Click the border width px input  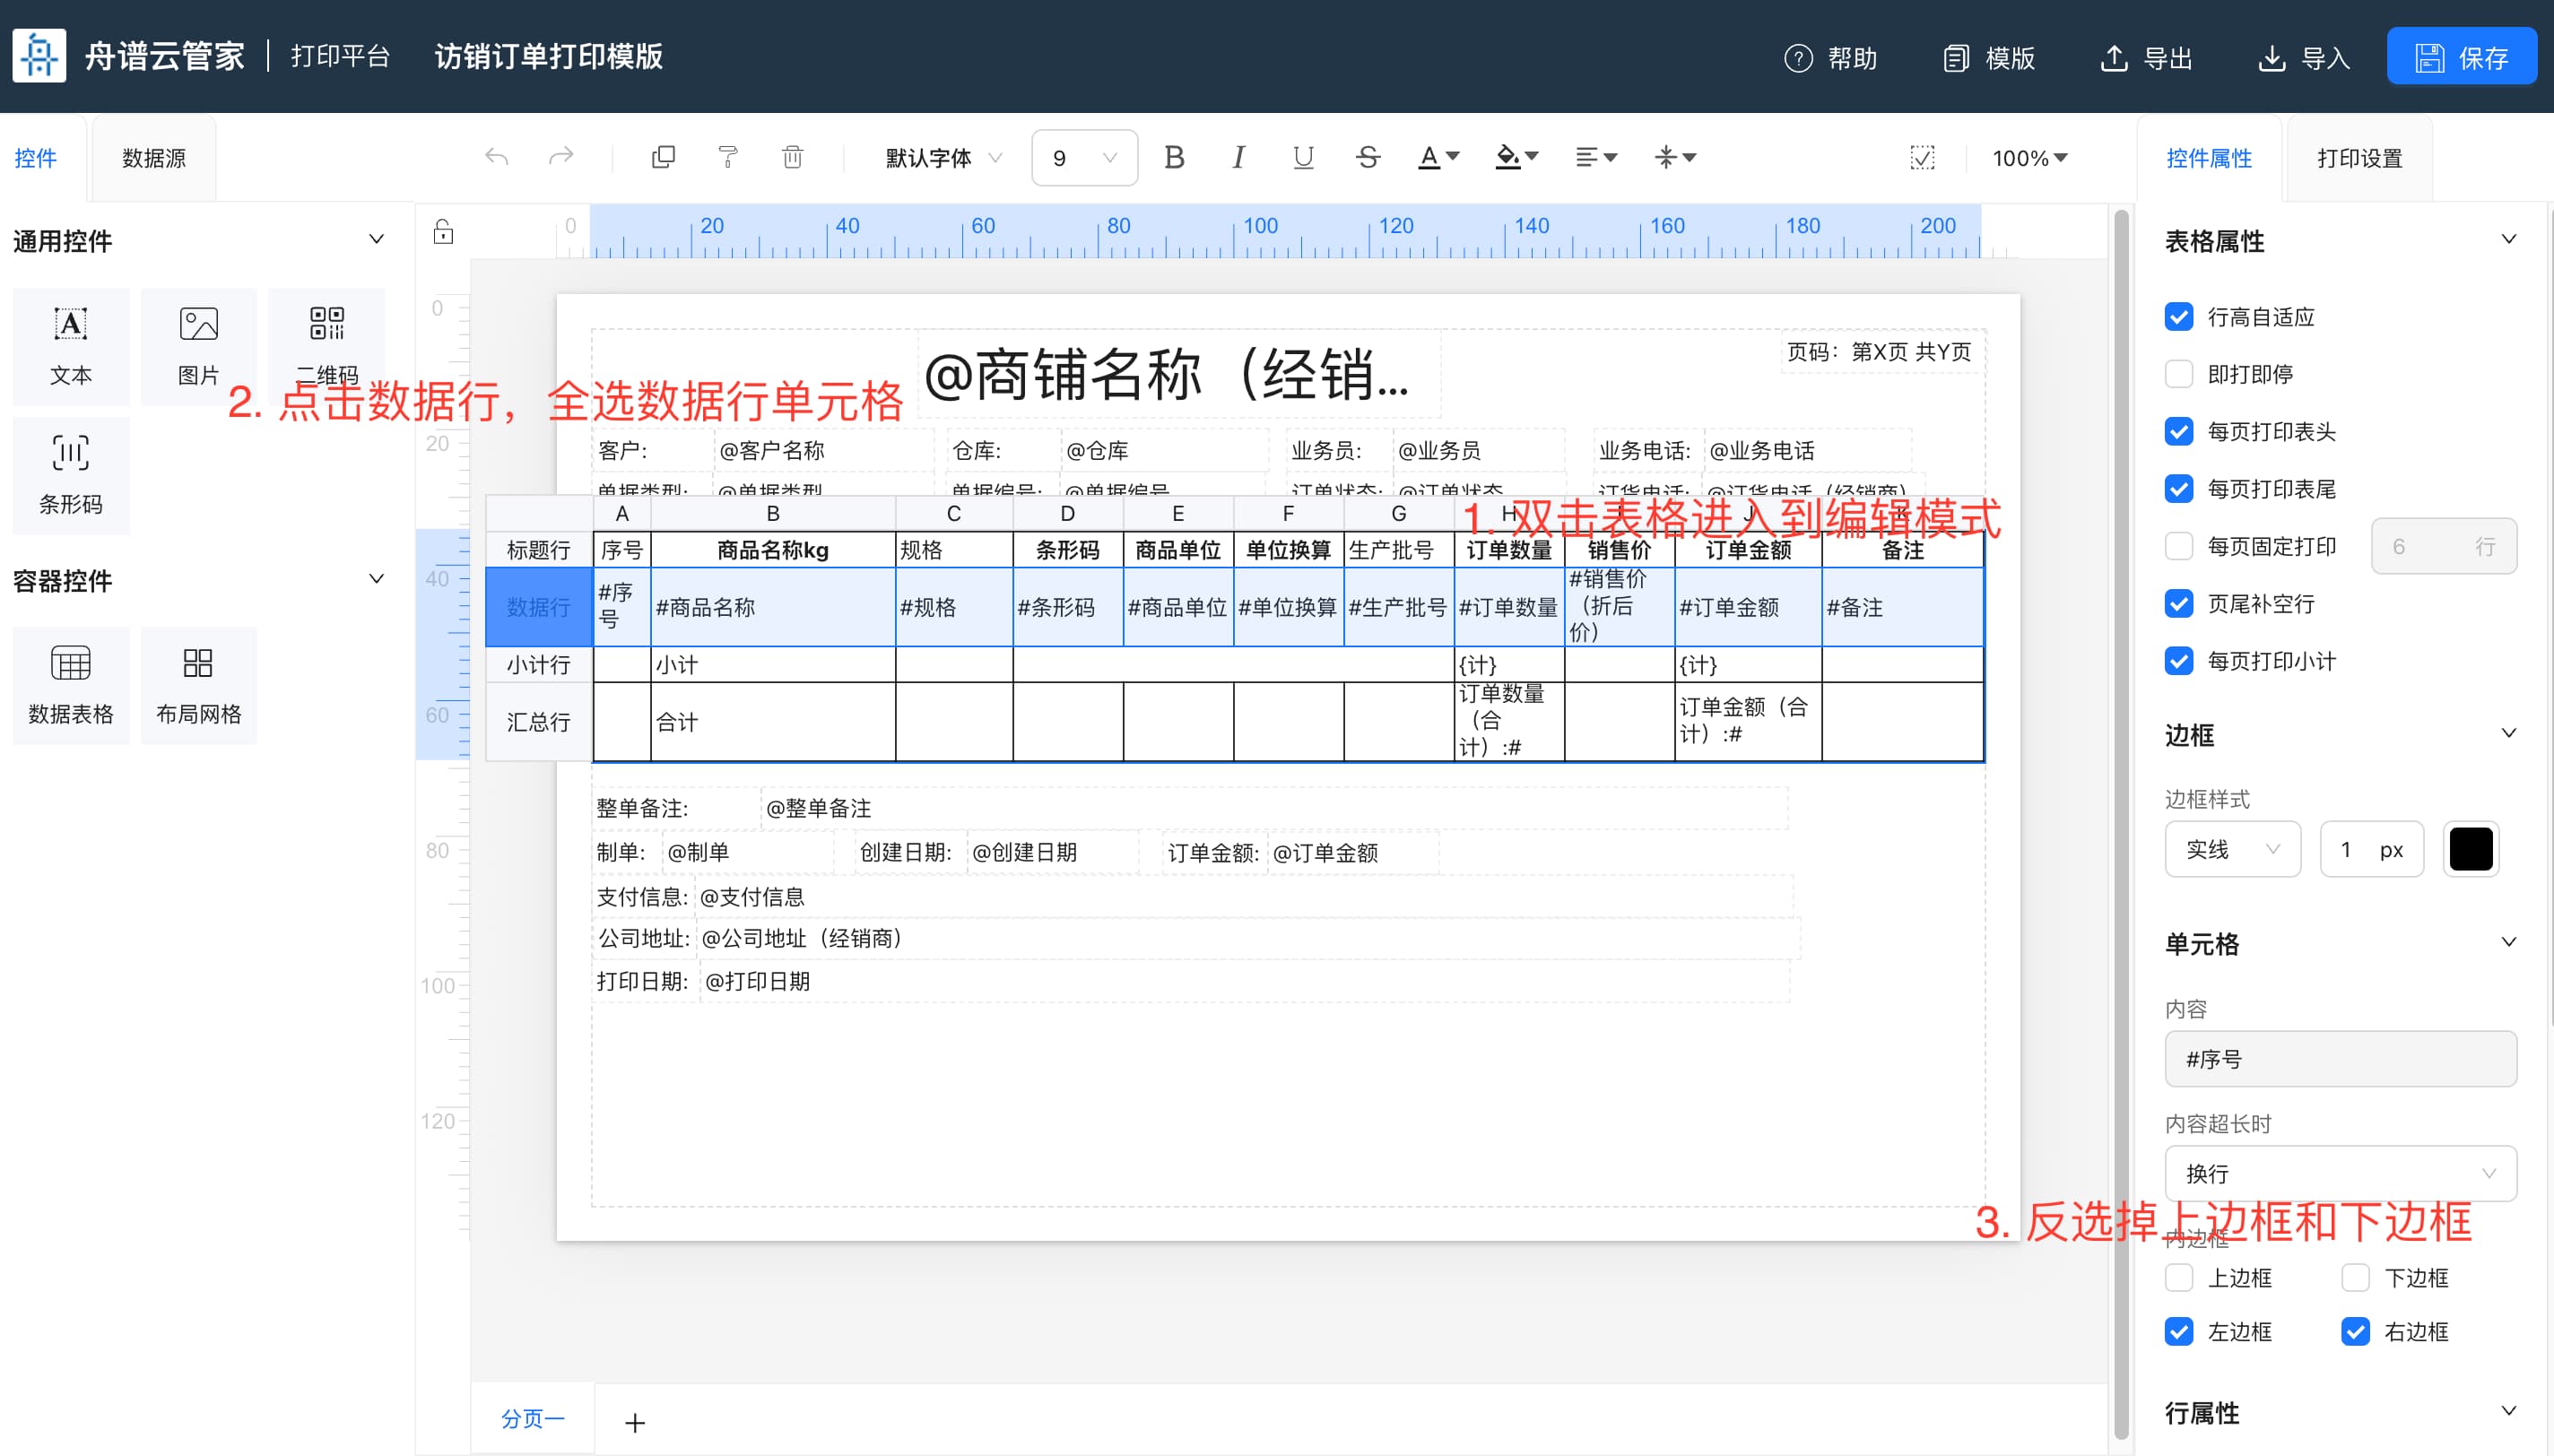tap(2371, 850)
